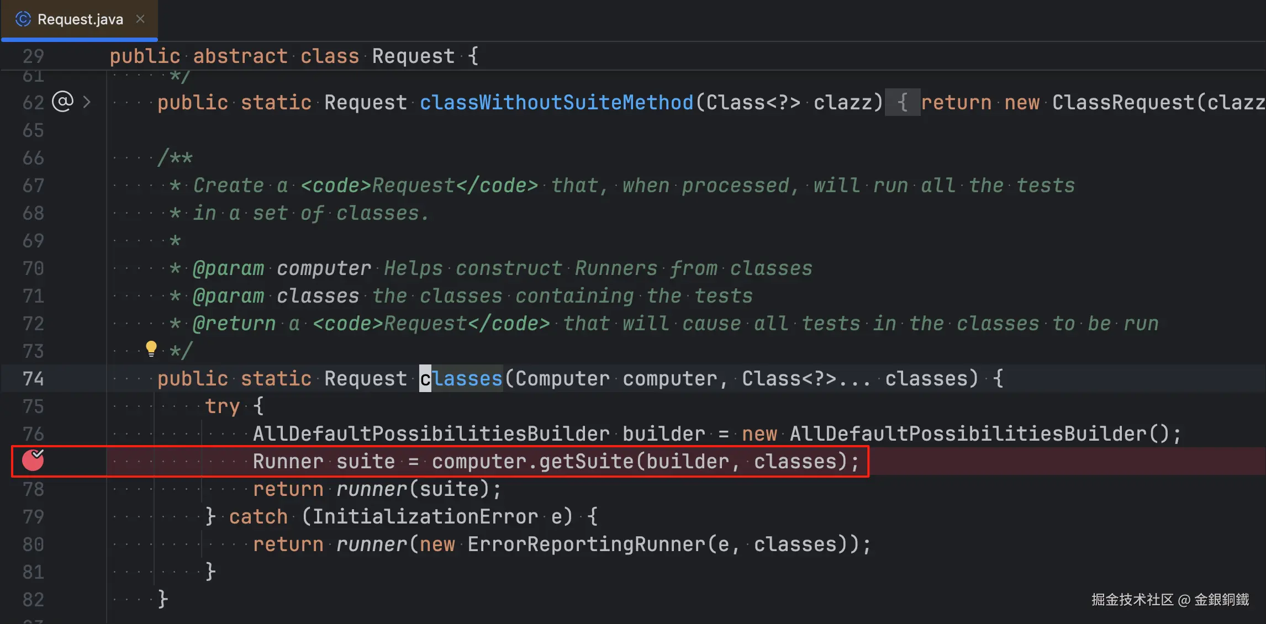The image size is (1266, 624).
Task: Click ErrorReportingRunner on line 80
Action: [x=586, y=544]
